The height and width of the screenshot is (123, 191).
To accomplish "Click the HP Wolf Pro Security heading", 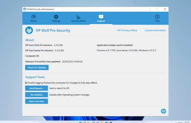I will pyautogui.click(x=53, y=30).
